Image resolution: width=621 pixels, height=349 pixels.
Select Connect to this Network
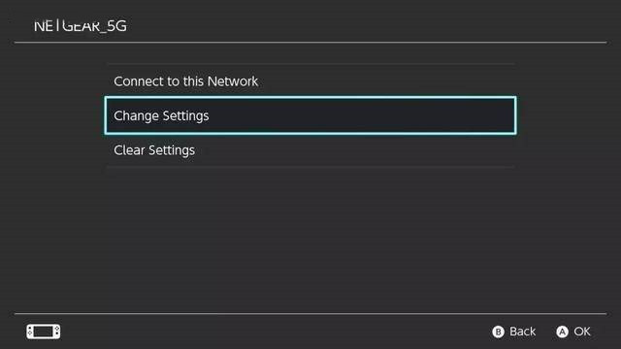click(310, 81)
